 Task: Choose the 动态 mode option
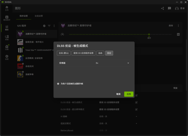coord(100,53)
